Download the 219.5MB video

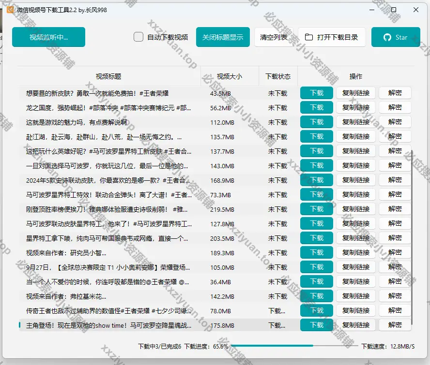(317, 209)
